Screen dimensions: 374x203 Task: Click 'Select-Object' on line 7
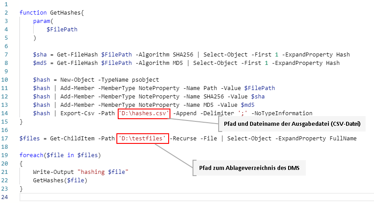click(x=225, y=55)
